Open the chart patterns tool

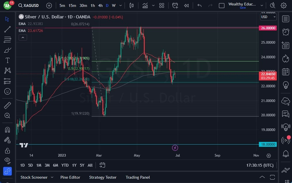click(7, 70)
